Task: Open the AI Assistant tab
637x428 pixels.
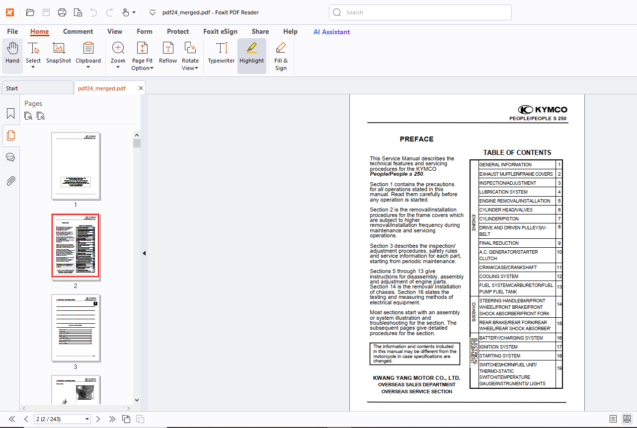Action: point(331,31)
